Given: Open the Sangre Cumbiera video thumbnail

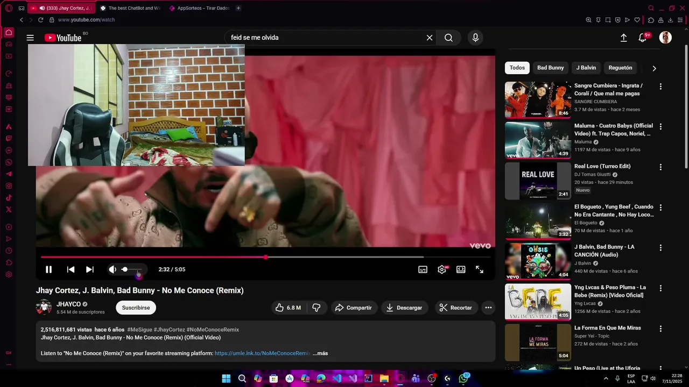Looking at the screenshot, I should pyautogui.click(x=538, y=100).
